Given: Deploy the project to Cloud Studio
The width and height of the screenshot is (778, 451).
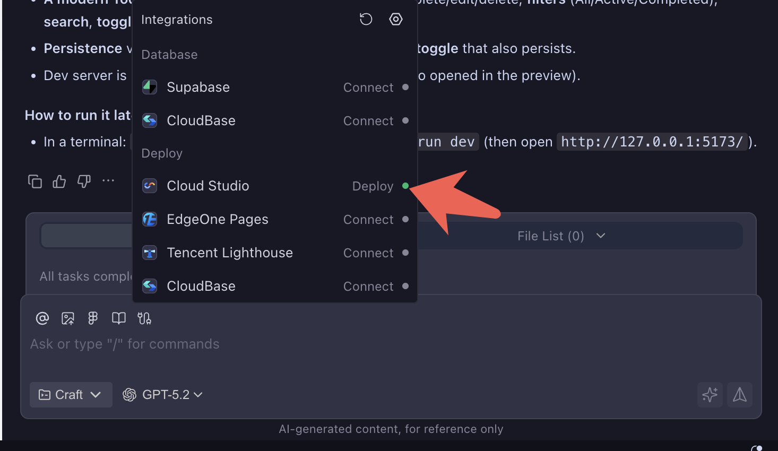Looking at the screenshot, I should (372, 186).
